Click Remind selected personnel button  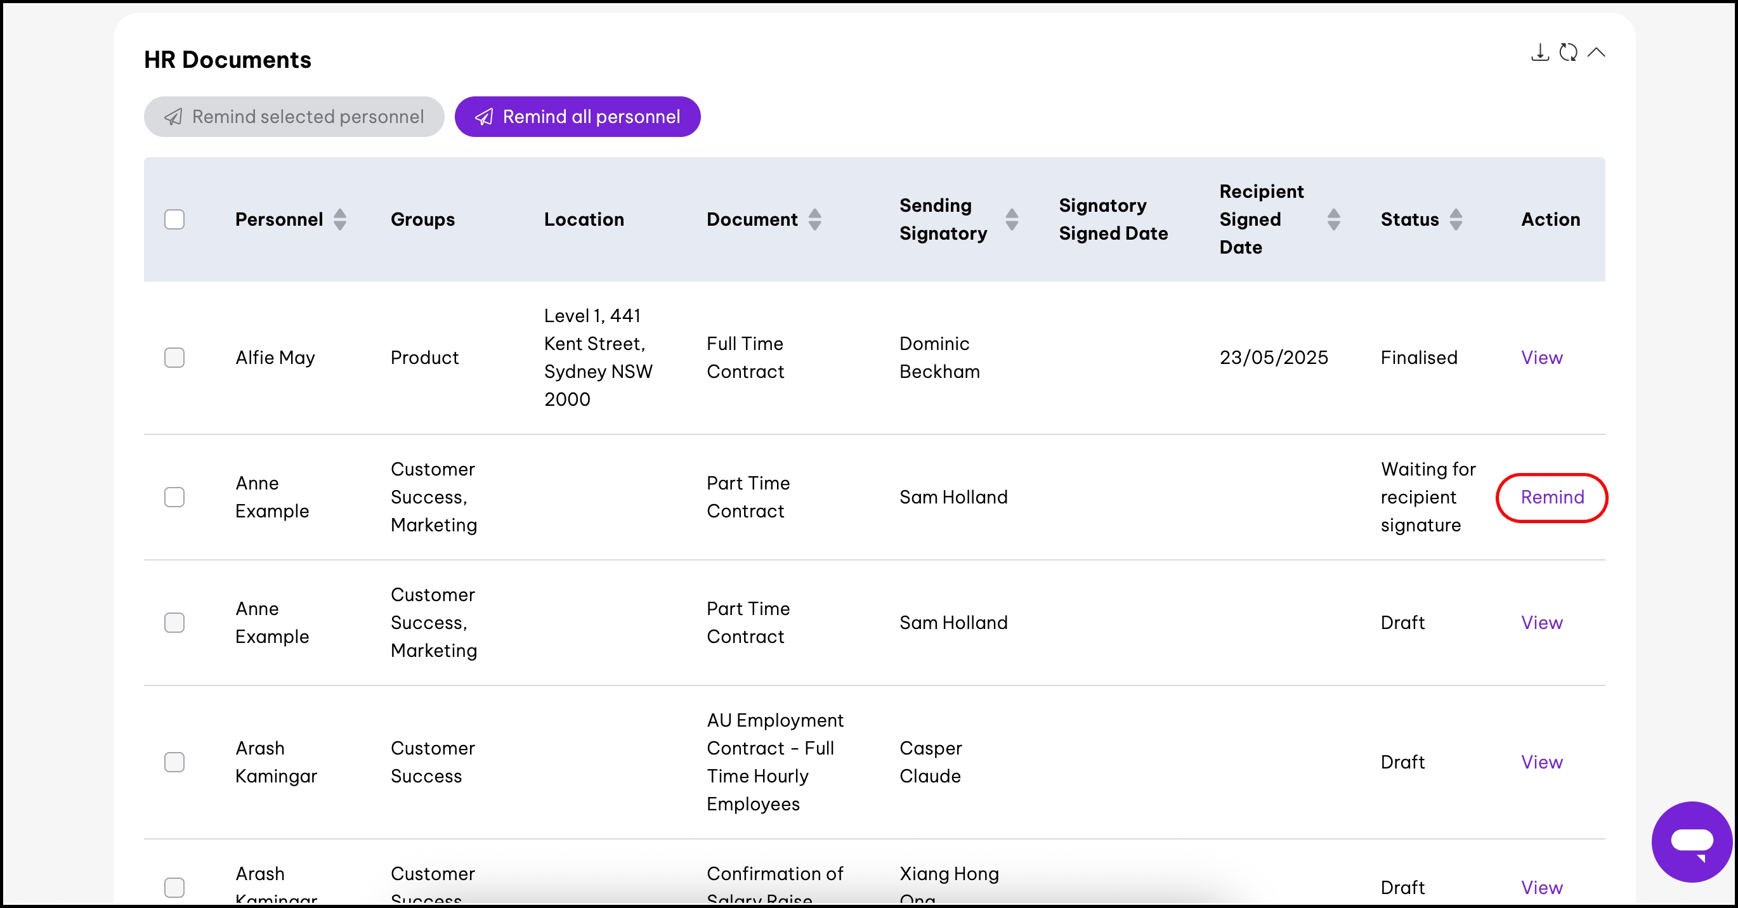[x=294, y=117]
